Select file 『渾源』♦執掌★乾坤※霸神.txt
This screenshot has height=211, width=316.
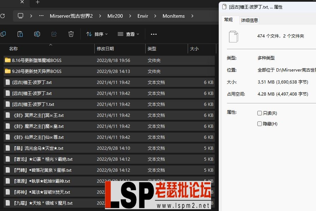109,181
